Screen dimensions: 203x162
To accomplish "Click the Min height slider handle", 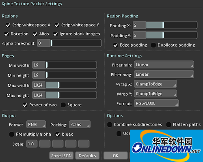I will tap(47, 75).
